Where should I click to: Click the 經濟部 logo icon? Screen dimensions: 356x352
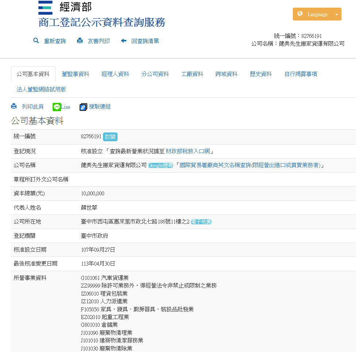click(x=45, y=7)
